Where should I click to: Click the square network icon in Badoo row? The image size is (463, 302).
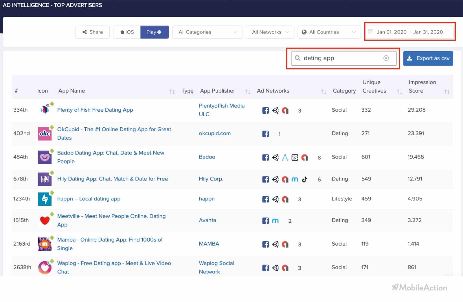295,157
